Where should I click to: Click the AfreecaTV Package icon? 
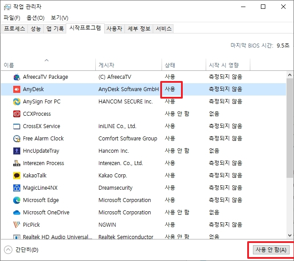(17, 77)
